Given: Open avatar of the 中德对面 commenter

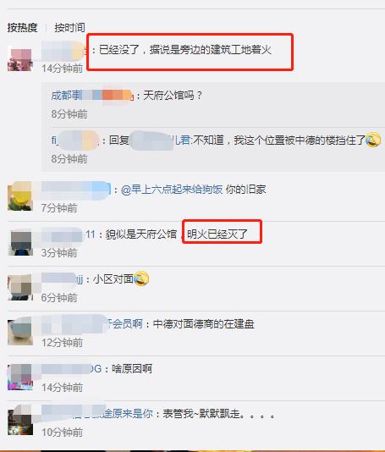Looking at the screenshot, I should click(x=19, y=333).
